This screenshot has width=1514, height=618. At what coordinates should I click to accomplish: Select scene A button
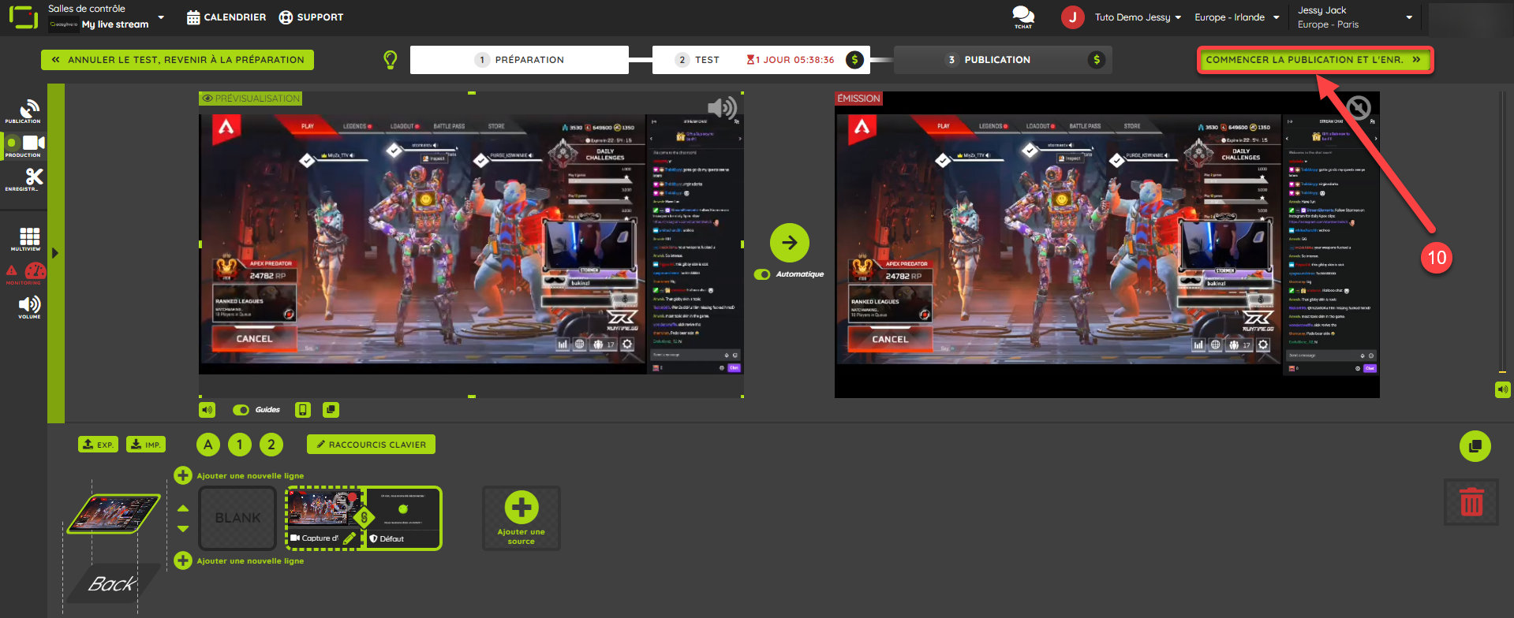point(208,445)
